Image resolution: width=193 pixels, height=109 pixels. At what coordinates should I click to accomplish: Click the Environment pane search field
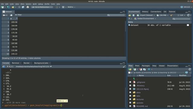pos(181,19)
